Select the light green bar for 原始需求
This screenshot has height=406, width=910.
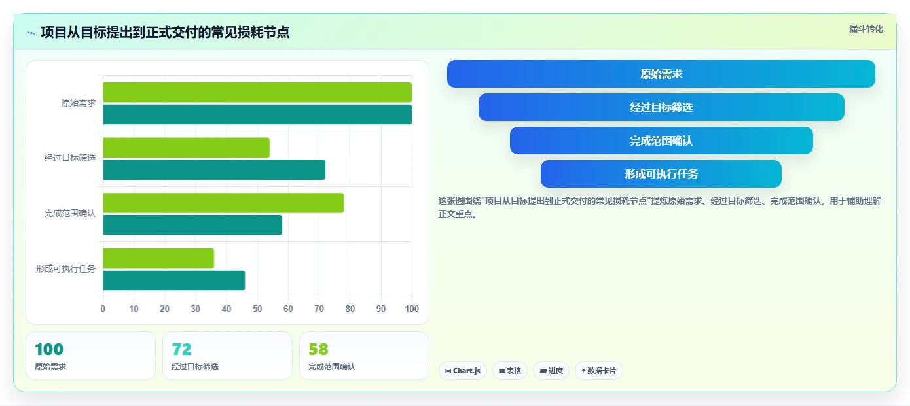[x=257, y=92]
